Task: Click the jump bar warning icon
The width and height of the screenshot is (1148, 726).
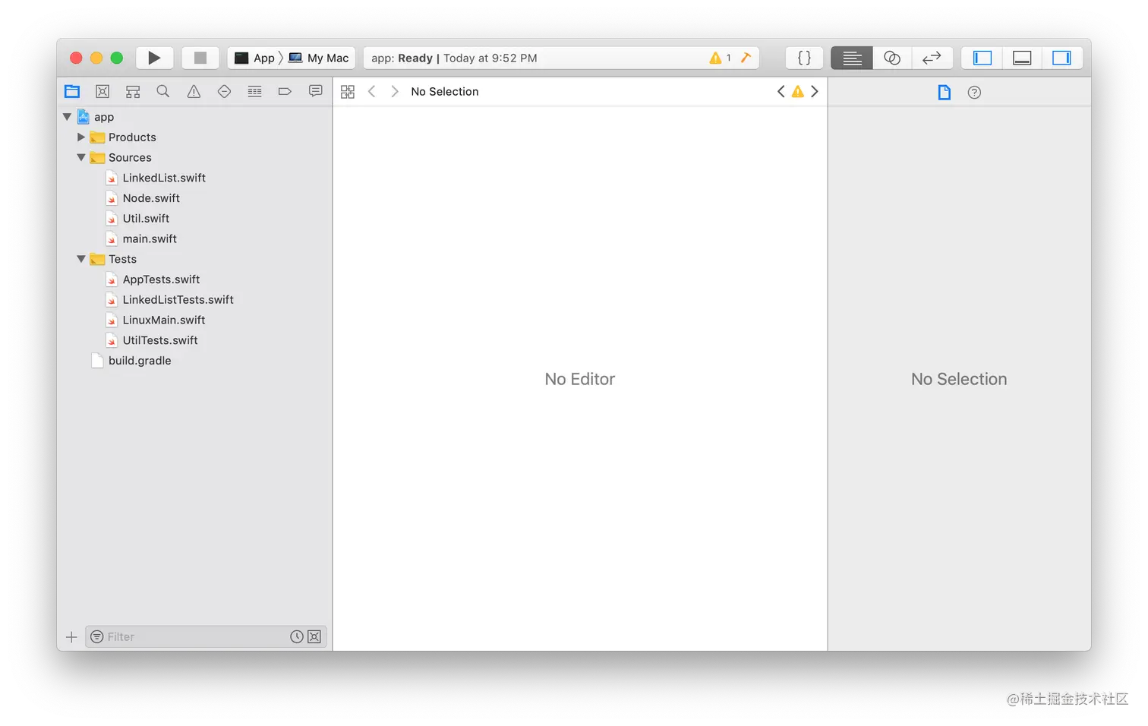Action: [x=797, y=91]
